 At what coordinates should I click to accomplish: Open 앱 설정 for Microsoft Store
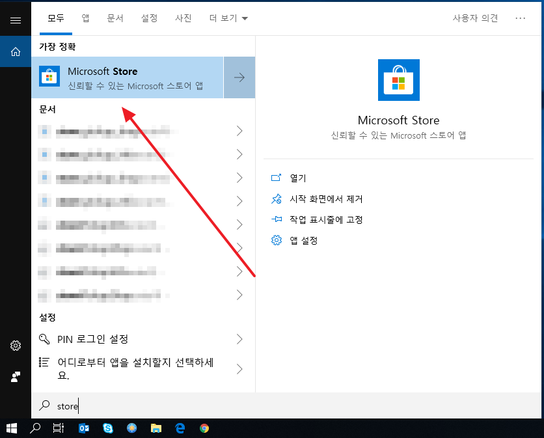click(304, 241)
